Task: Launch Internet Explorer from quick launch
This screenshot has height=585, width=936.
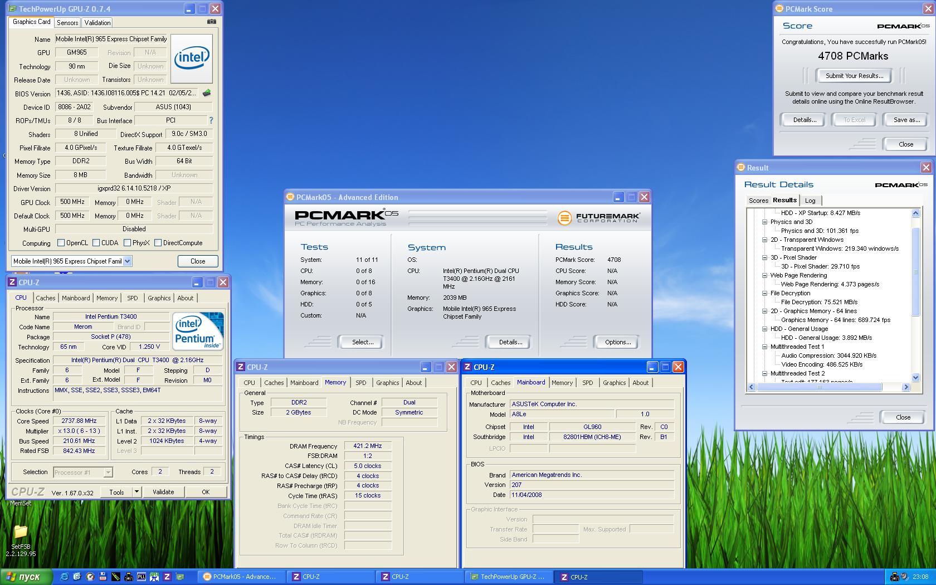Action: coord(65,577)
